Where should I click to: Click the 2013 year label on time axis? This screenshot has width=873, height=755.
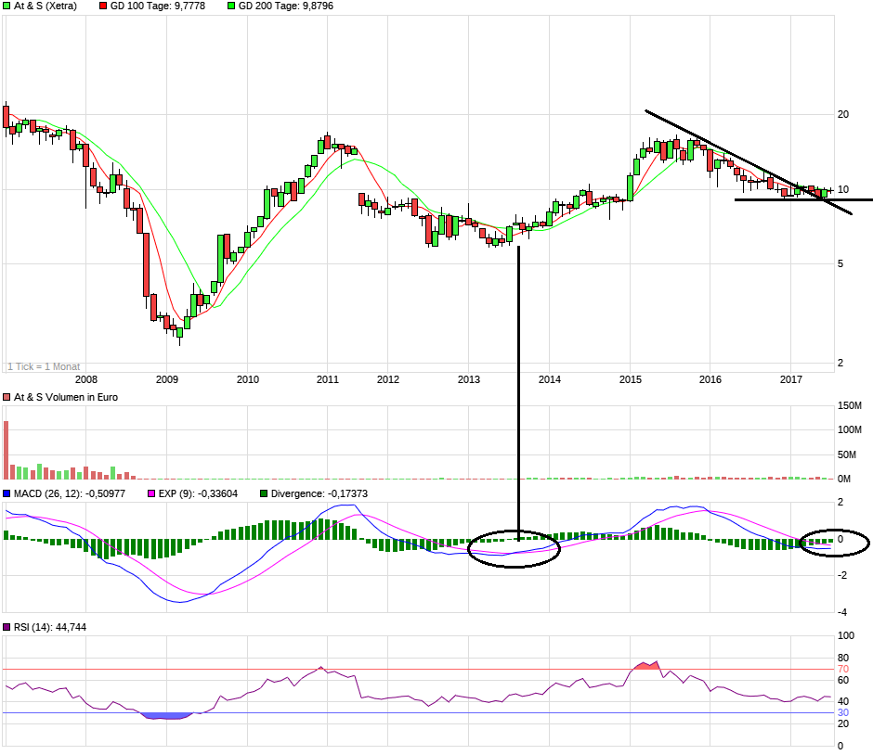(469, 379)
